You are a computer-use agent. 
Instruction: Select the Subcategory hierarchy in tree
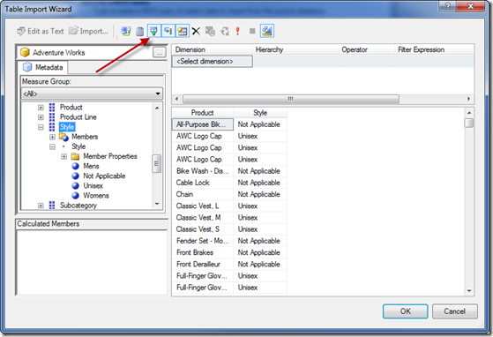coord(78,206)
